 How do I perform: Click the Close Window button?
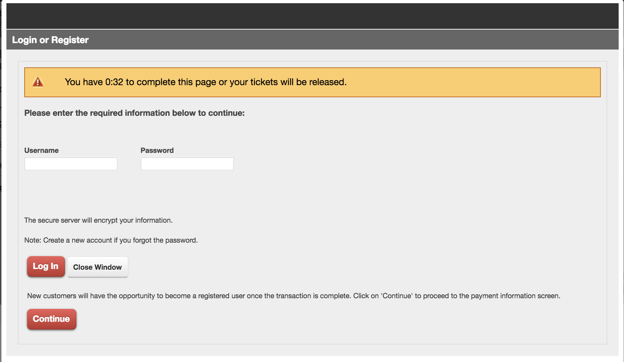pyautogui.click(x=97, y=267)
